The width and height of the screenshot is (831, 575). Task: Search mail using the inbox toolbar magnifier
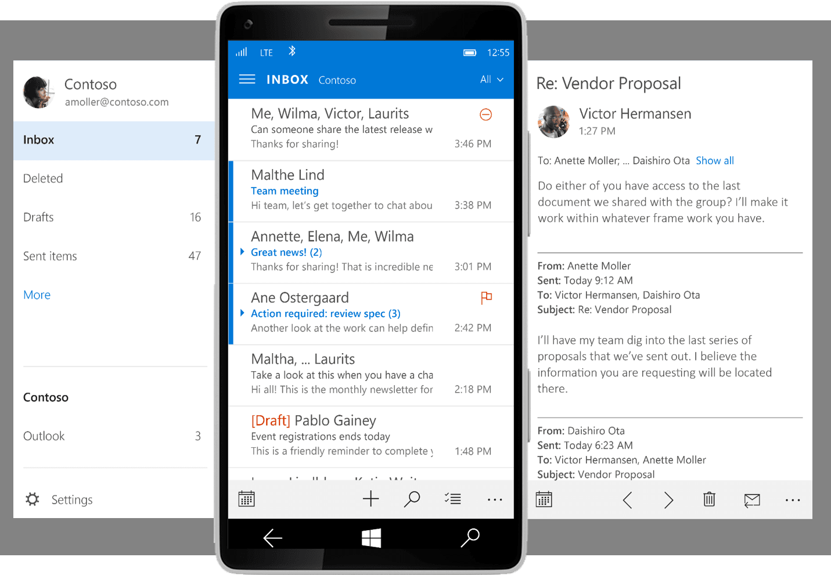click(x=412, y=499)
